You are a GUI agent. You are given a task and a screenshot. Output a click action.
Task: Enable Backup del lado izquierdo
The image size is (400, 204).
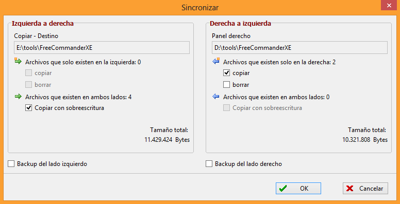tap(11, 164)
